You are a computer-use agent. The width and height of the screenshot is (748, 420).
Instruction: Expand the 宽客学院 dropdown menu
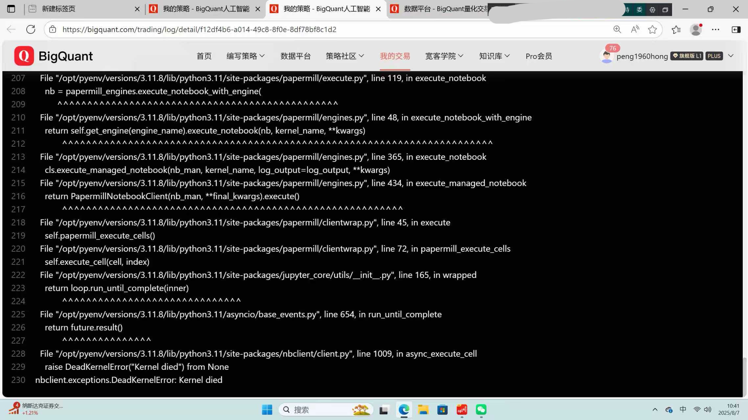[444, 56]
